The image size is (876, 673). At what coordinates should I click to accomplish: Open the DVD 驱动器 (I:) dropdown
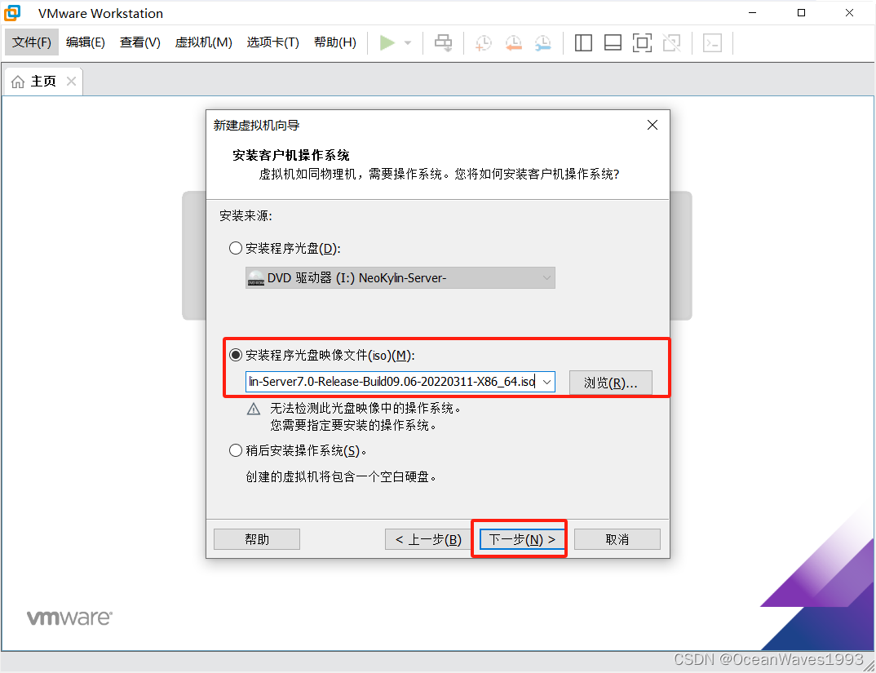pyautogui.click(x=400, y=278)
